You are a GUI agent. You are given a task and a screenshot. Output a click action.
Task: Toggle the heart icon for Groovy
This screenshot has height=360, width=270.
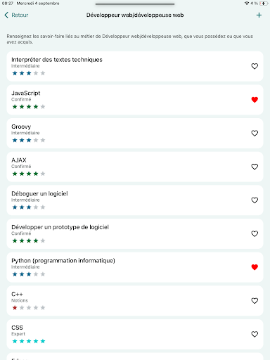click(255, 134)
